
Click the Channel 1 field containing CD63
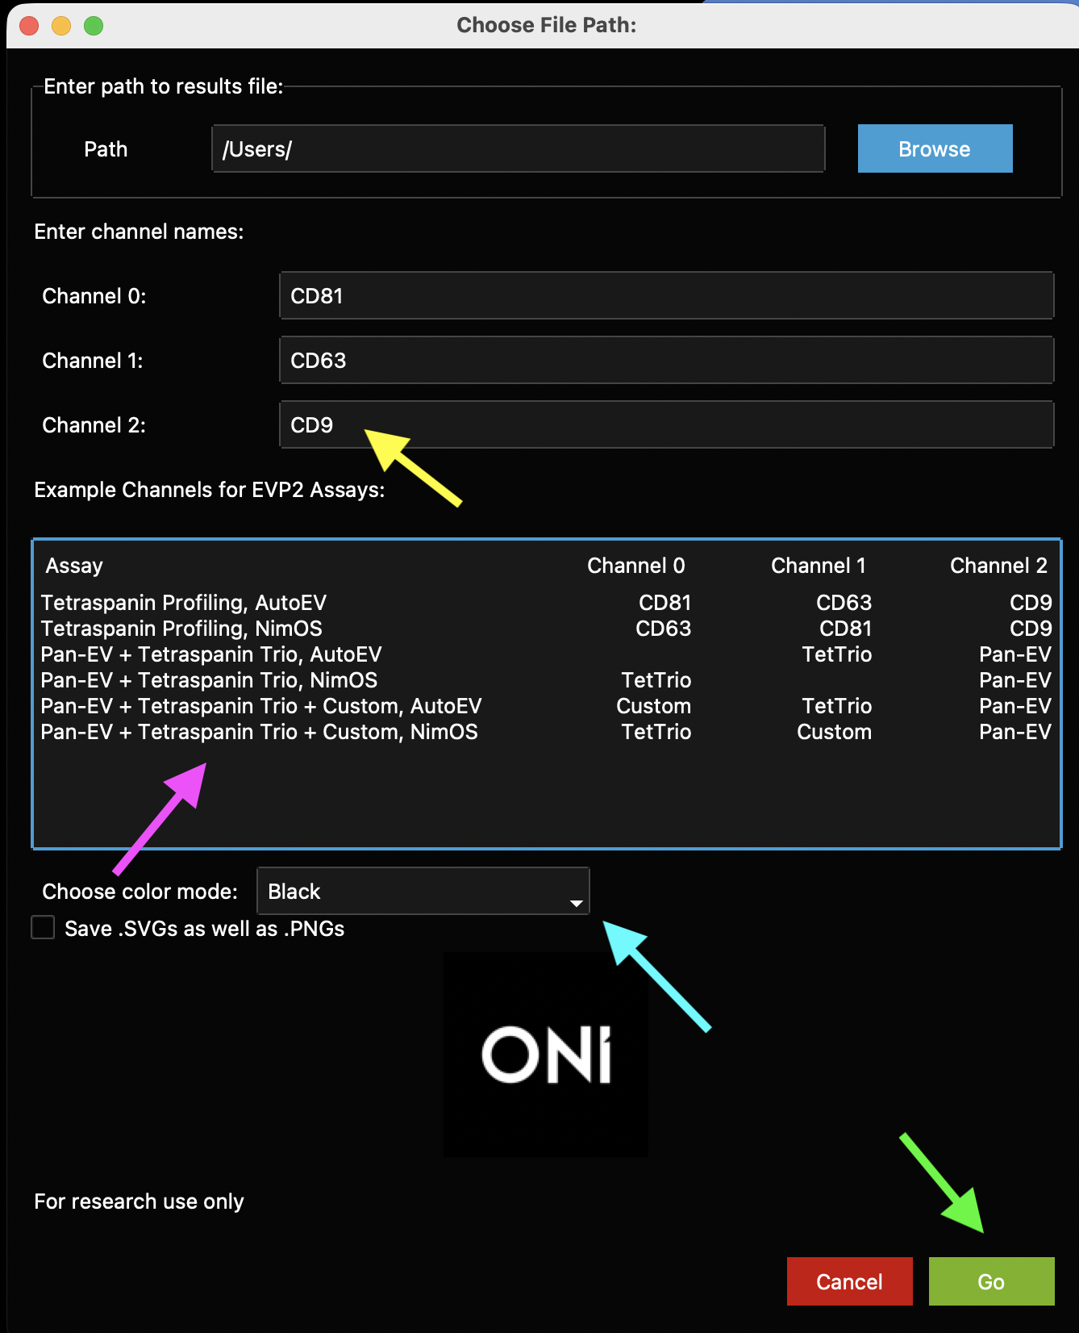[x=666, y=360]
